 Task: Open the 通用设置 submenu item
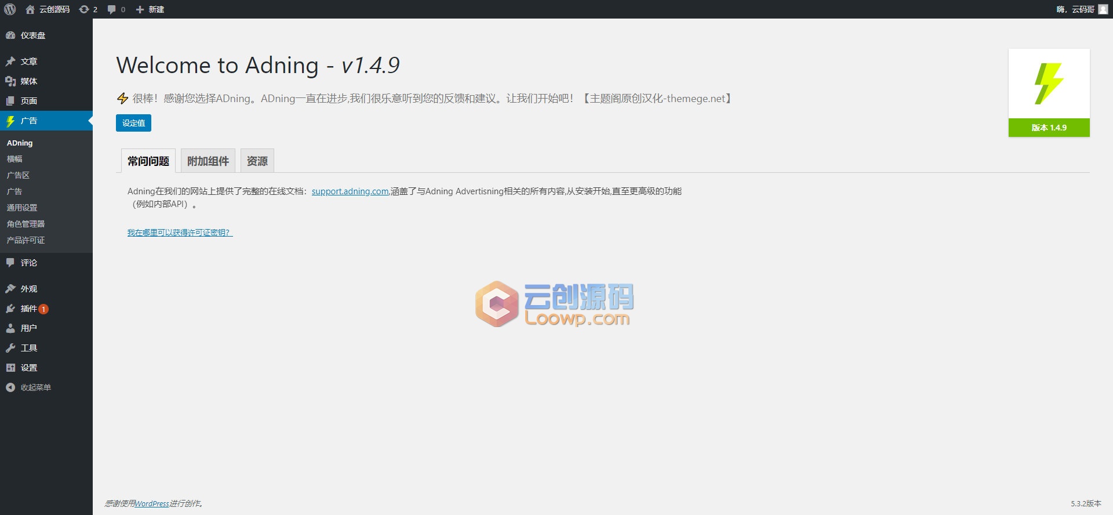(x=22, y=208)
